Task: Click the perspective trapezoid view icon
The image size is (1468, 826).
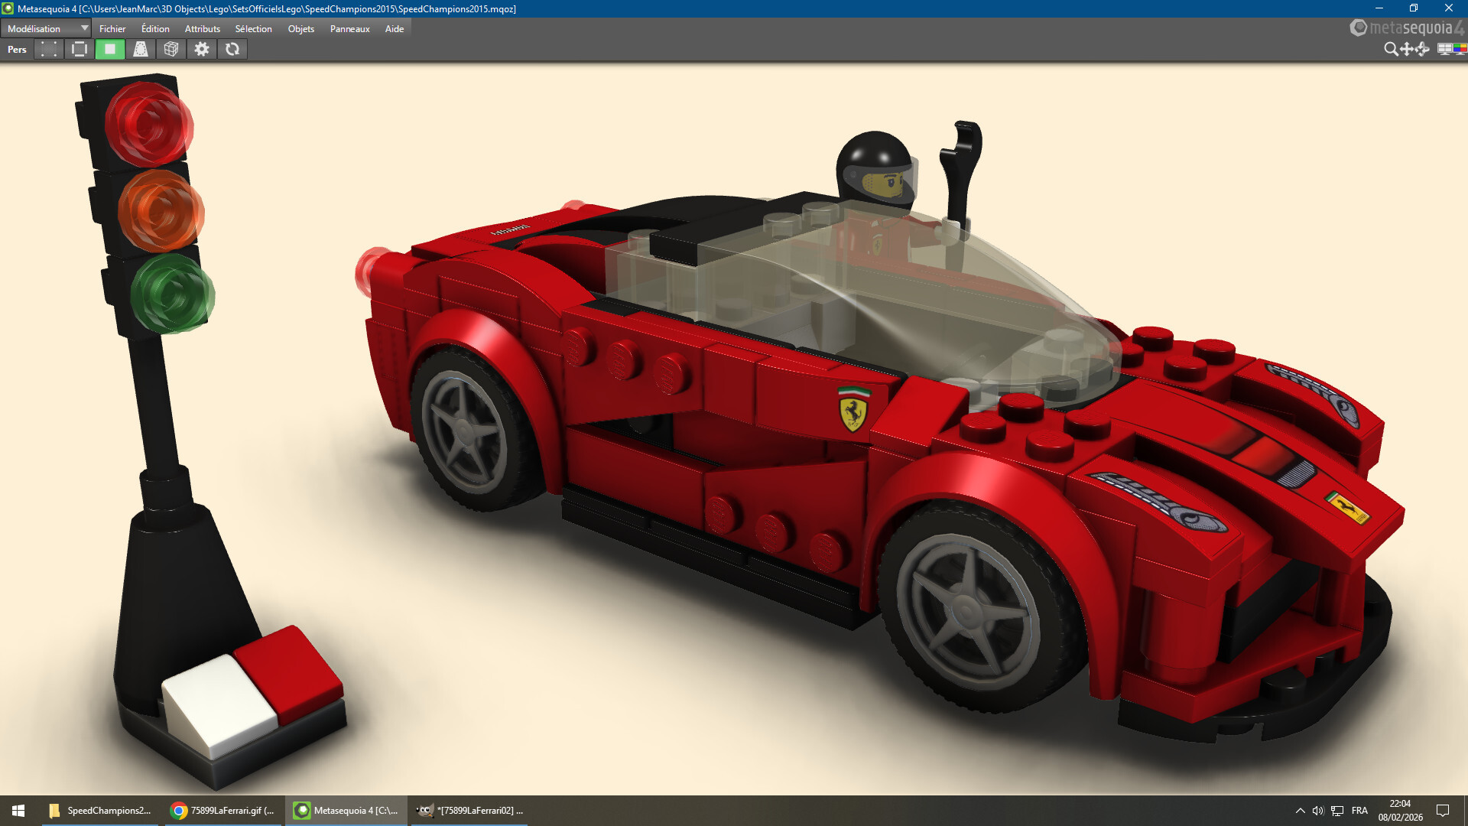Action: [x=141, y=49]
